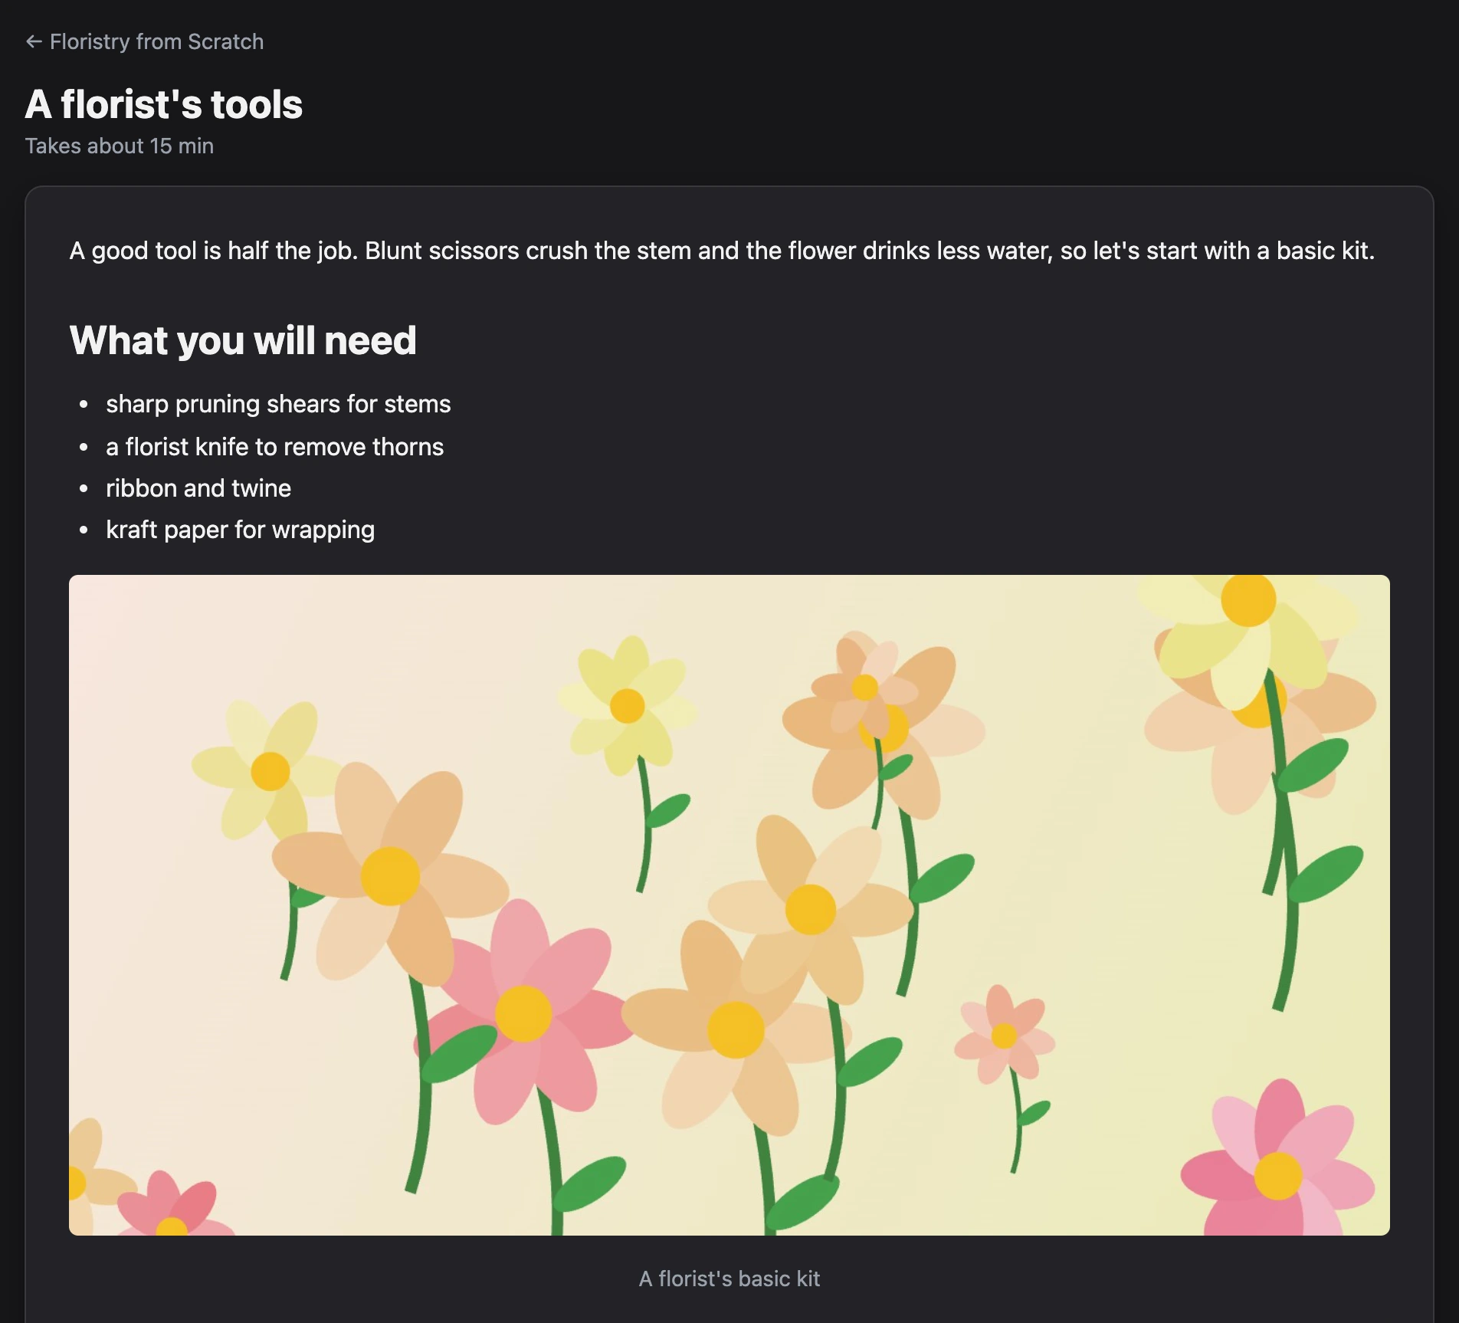The width and height of the screenshot is (1459, 1323).
Task: Click the "What you will need" heading
Action: (x=243, y=340)
